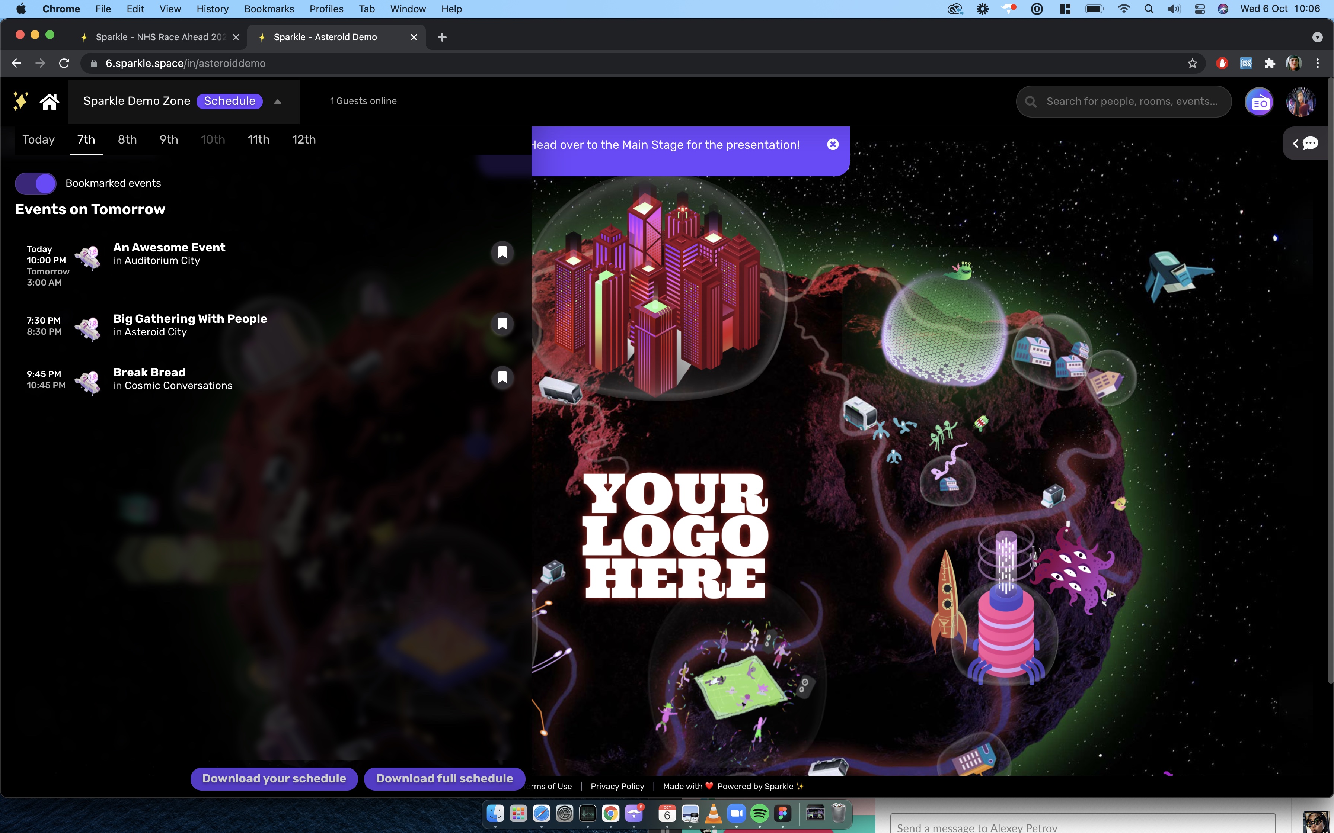Image resolution: width=1334 pixels, height=833 pixels.
Task: Select the 8th date tab
Action: coord(127,140)
